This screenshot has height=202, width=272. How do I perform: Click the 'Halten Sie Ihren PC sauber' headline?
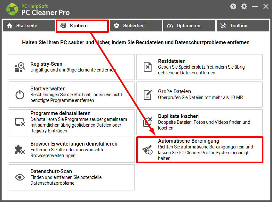[x=136, y=43]
